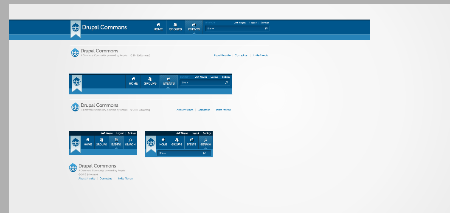Open Contact us in the stacked bottom footer
The width and height of the screenshot is (450, 213).
[x=106, y=178]
